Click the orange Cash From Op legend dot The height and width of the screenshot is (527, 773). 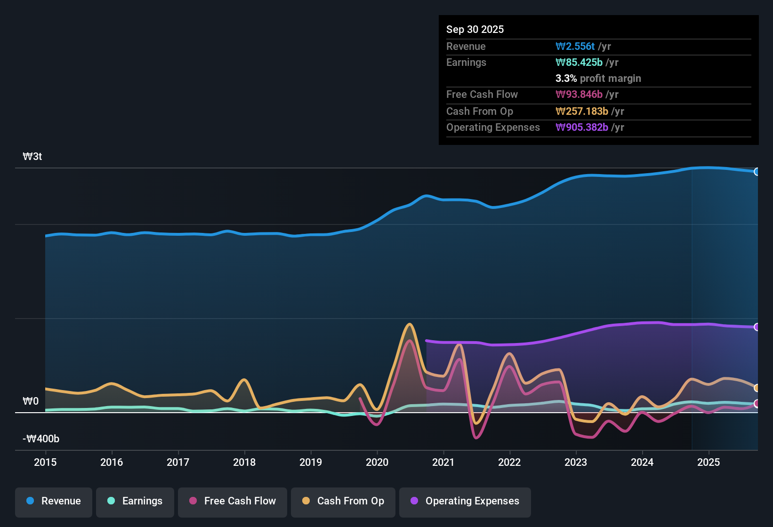(306, 501)
